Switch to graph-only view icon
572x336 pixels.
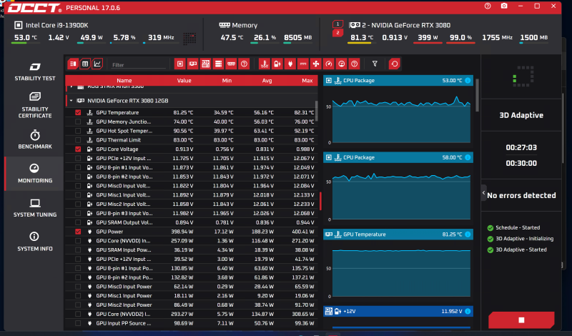97,64
